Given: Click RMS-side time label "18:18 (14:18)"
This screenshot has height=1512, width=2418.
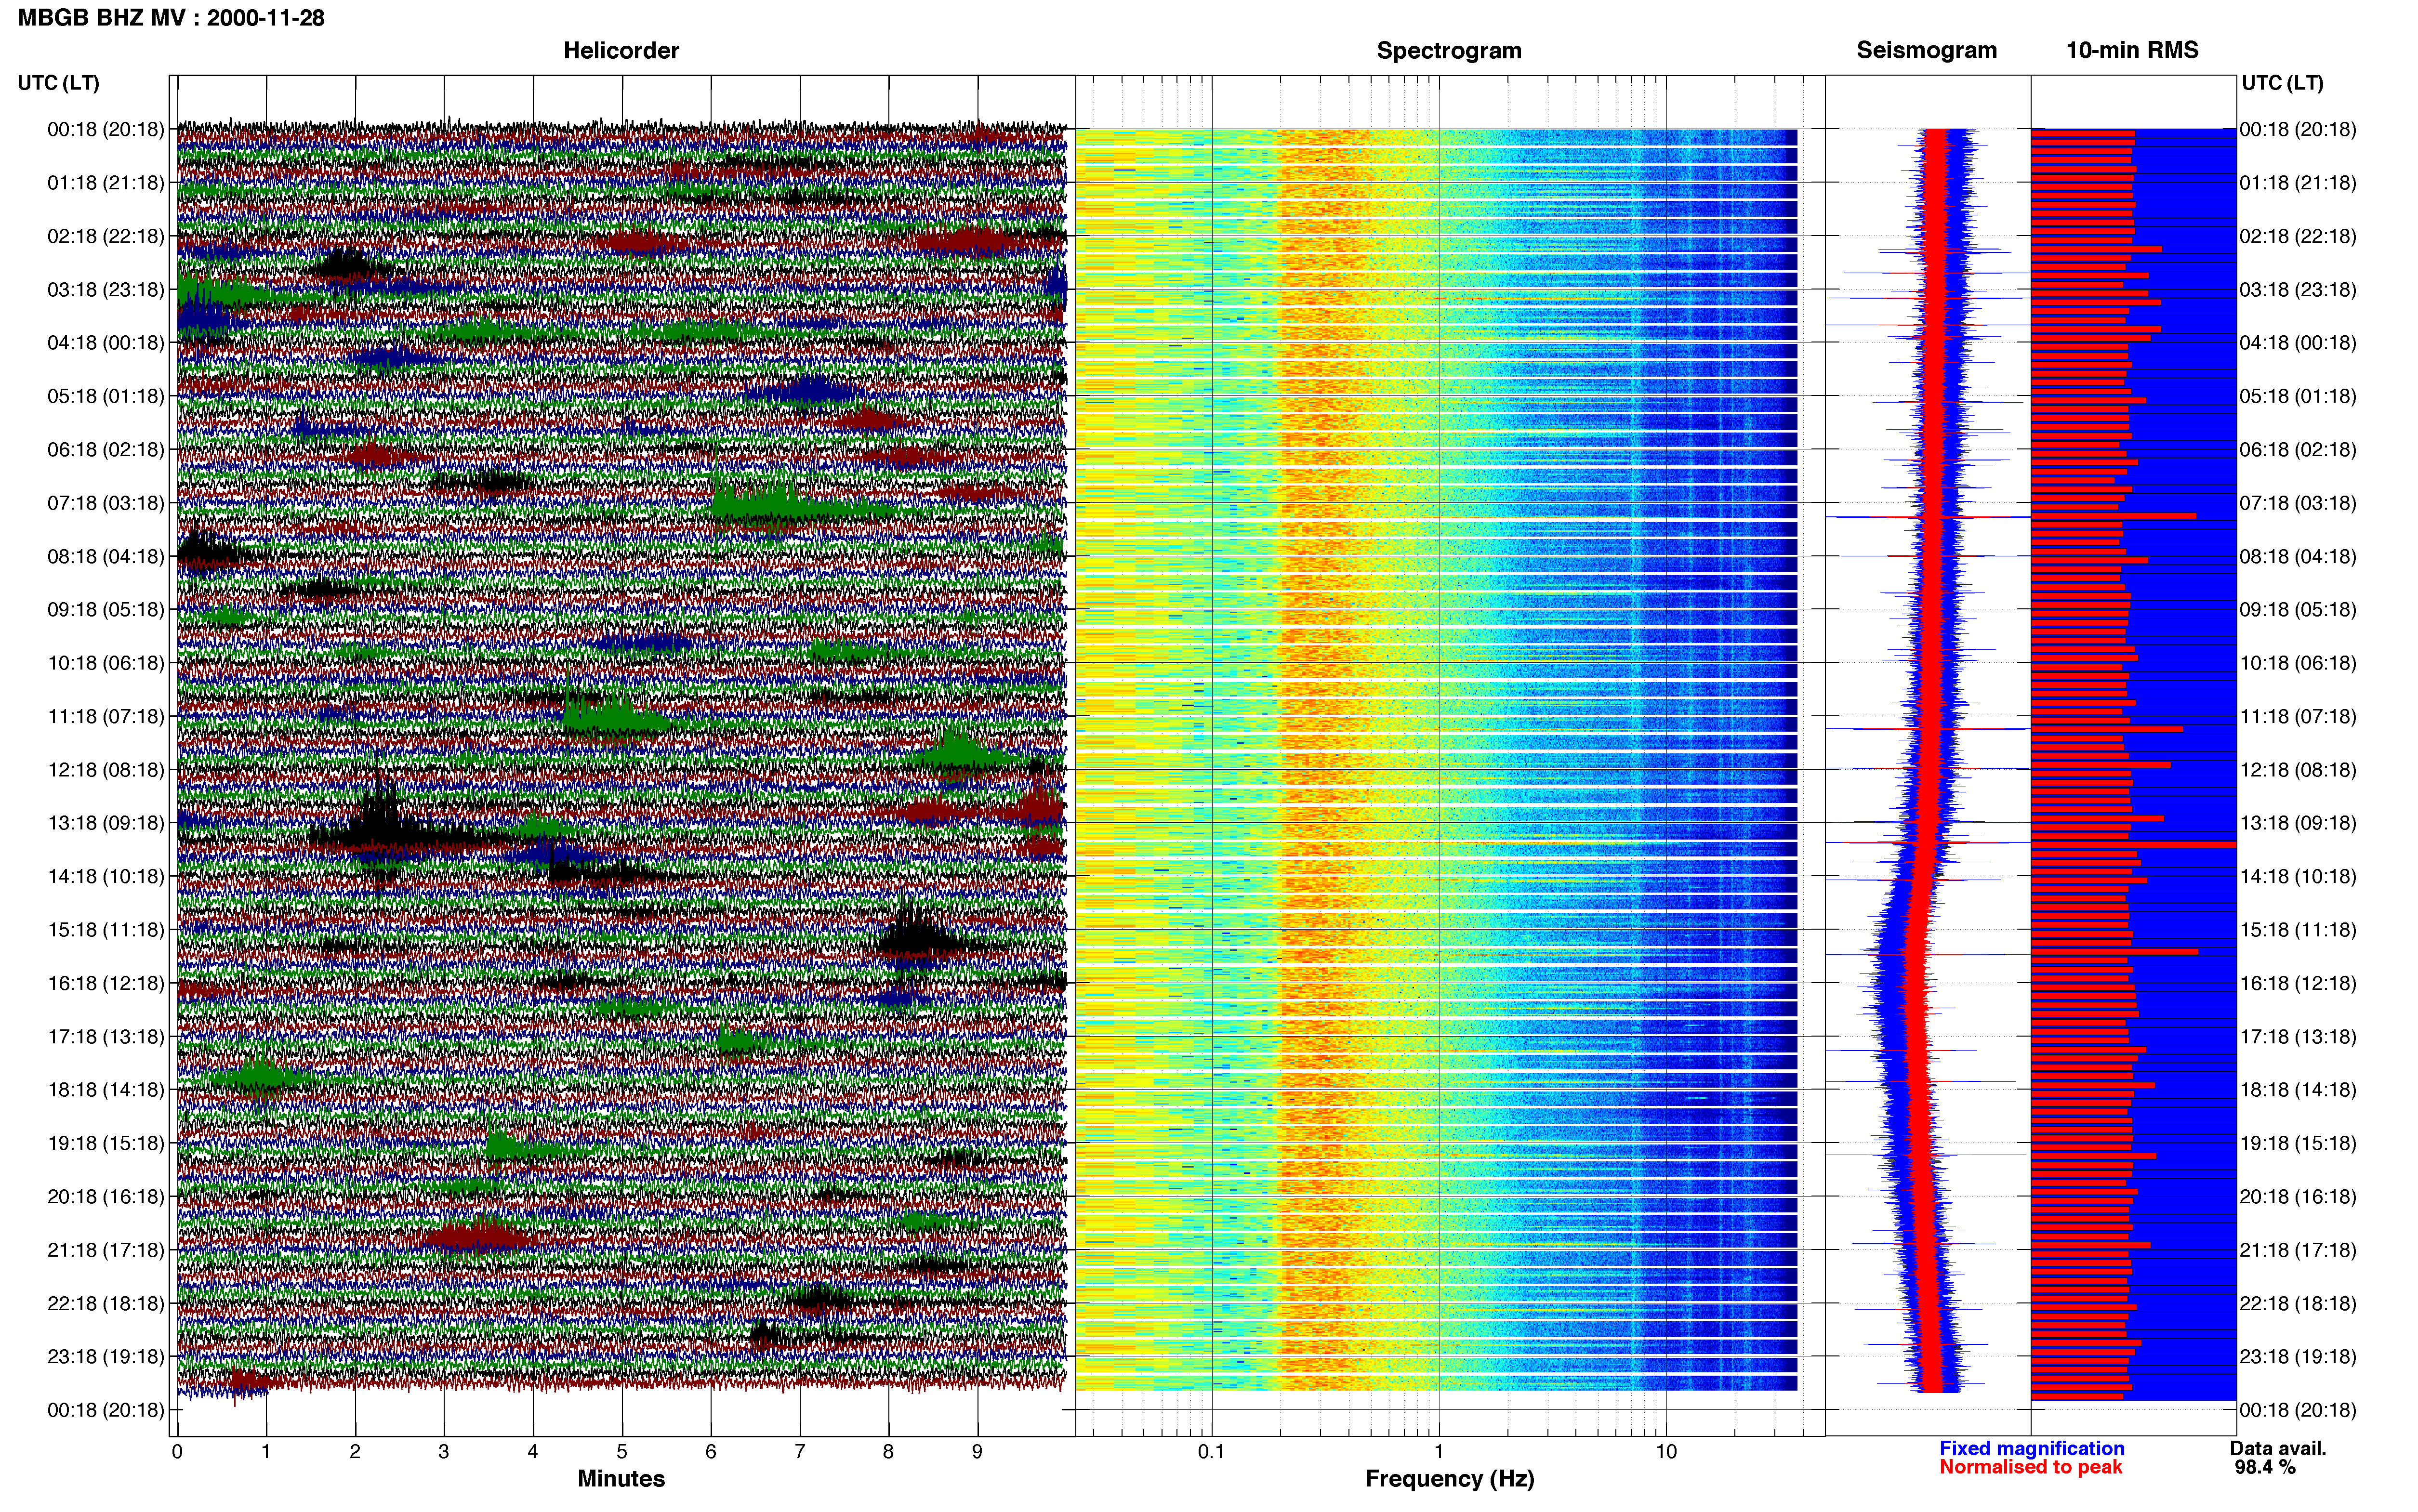Looking at the screenshot, I should [x=2298, y=1089].
